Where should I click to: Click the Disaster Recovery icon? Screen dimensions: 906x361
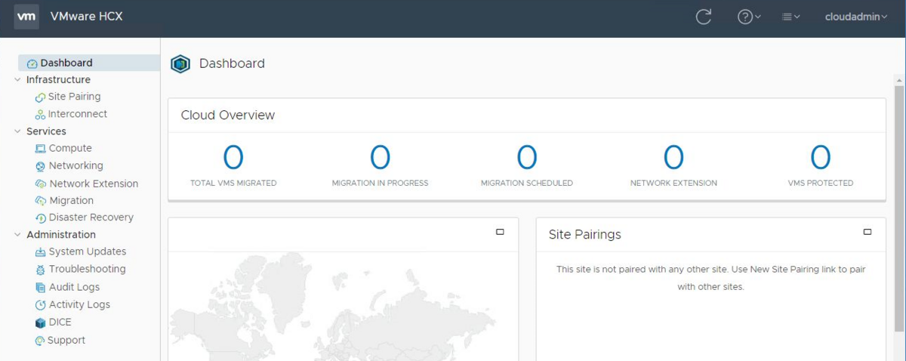coord(41,218)
